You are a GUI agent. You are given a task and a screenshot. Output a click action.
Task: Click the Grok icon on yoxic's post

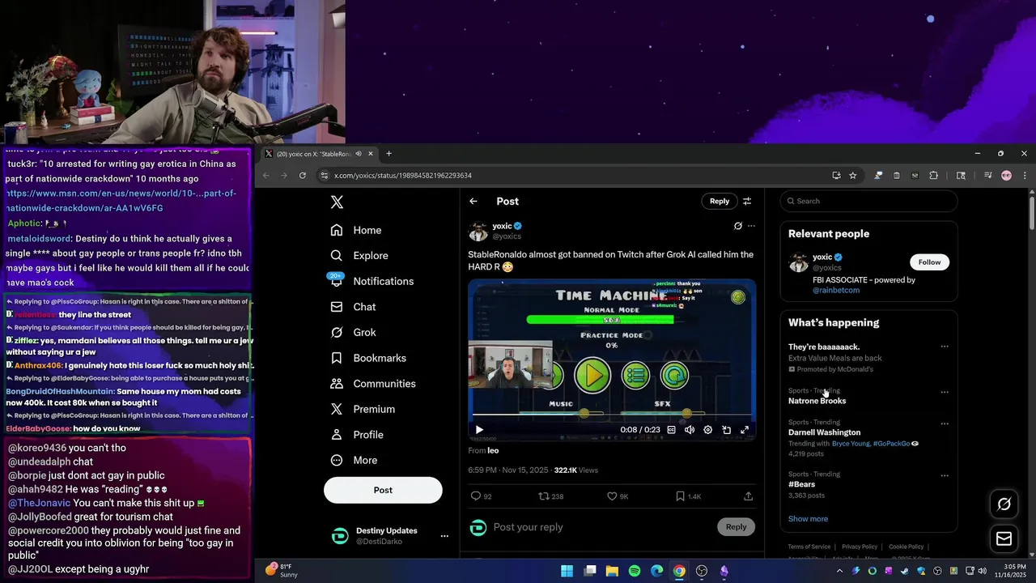point(737,226)
